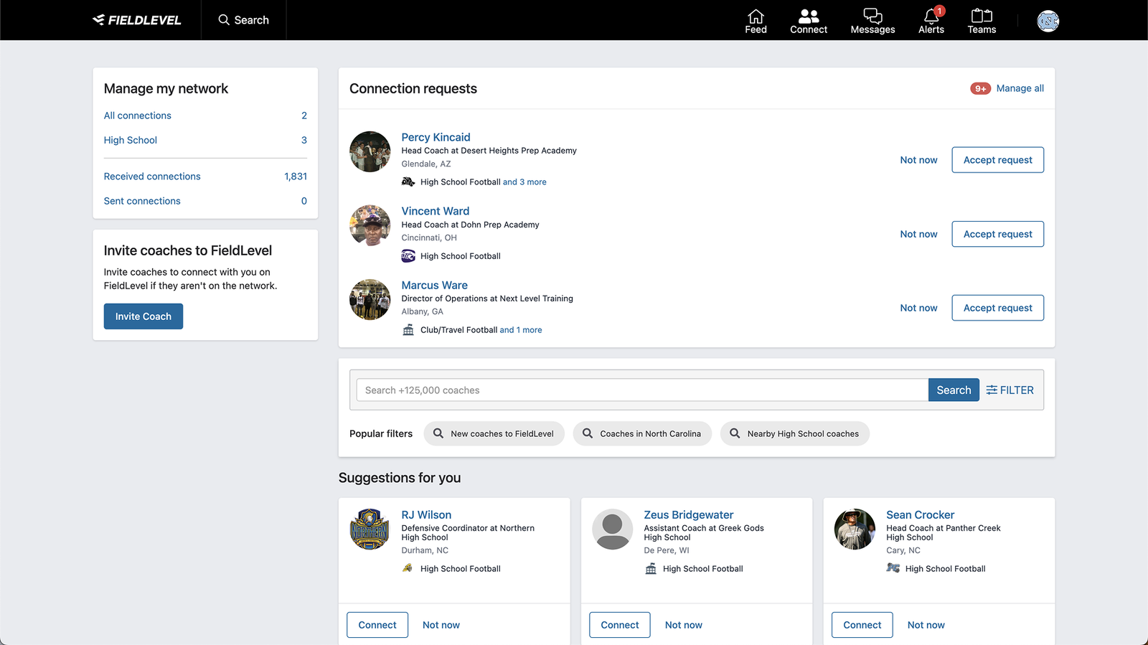This screenshot has width=1148, height=645.
Task: Click Manage all requests link
Action: click(1020, 88)
